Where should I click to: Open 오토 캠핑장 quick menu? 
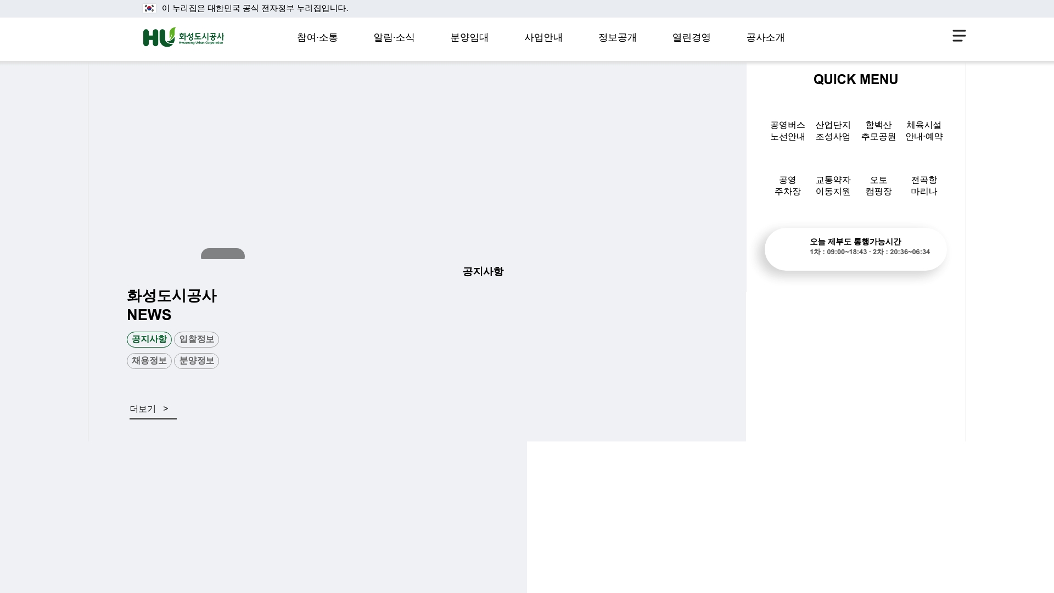click(x=878, y=186)
